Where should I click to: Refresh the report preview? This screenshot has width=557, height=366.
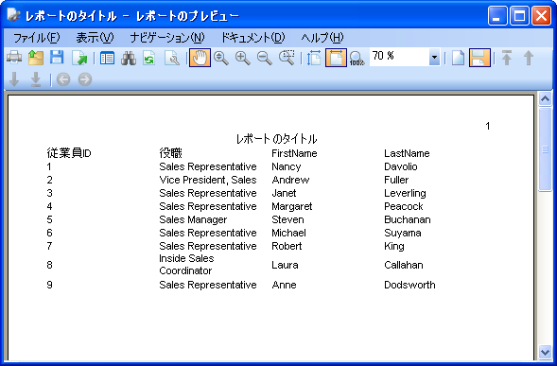[x=149, y=58]
